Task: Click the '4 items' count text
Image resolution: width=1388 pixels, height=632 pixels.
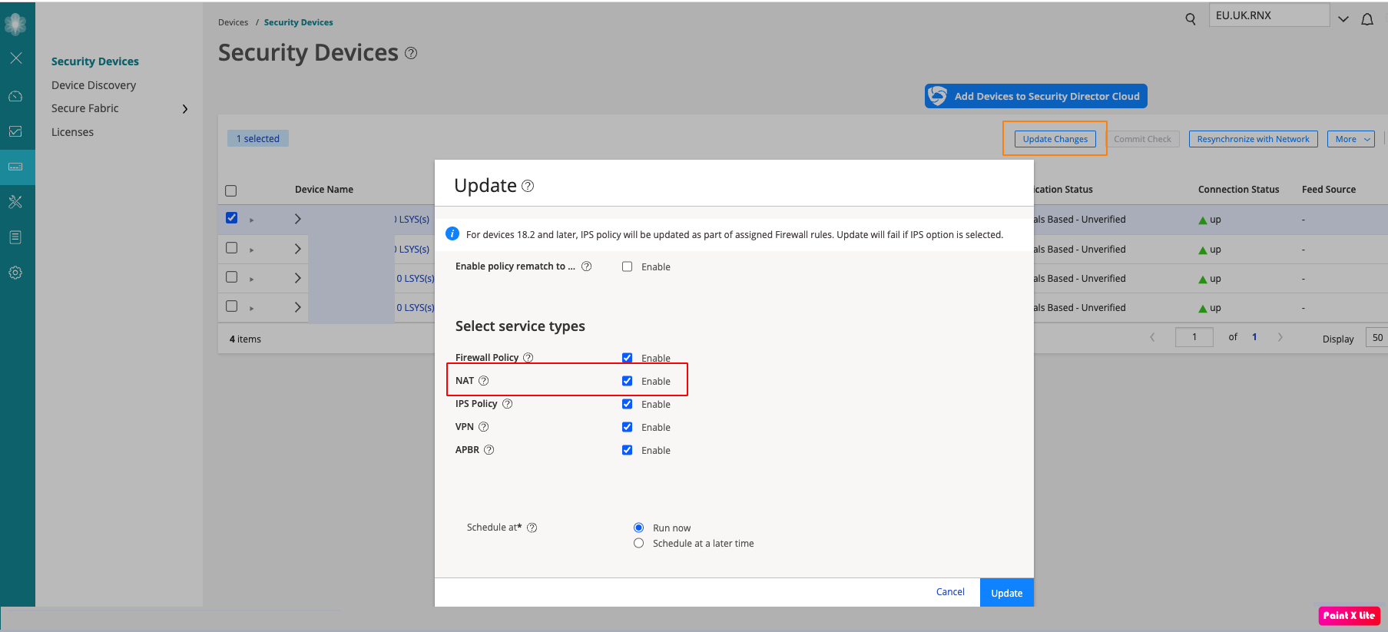Action: pyautogui.click(x=245, y=339)
